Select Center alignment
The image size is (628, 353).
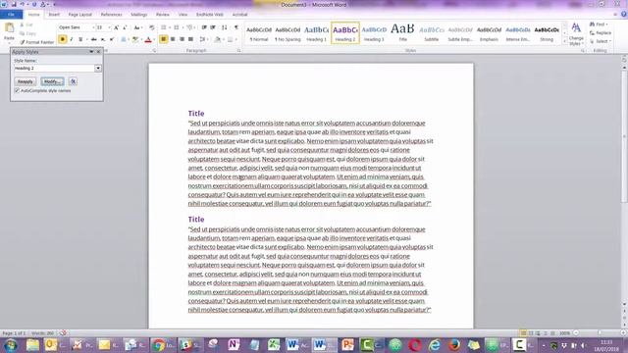coord(173,39)
